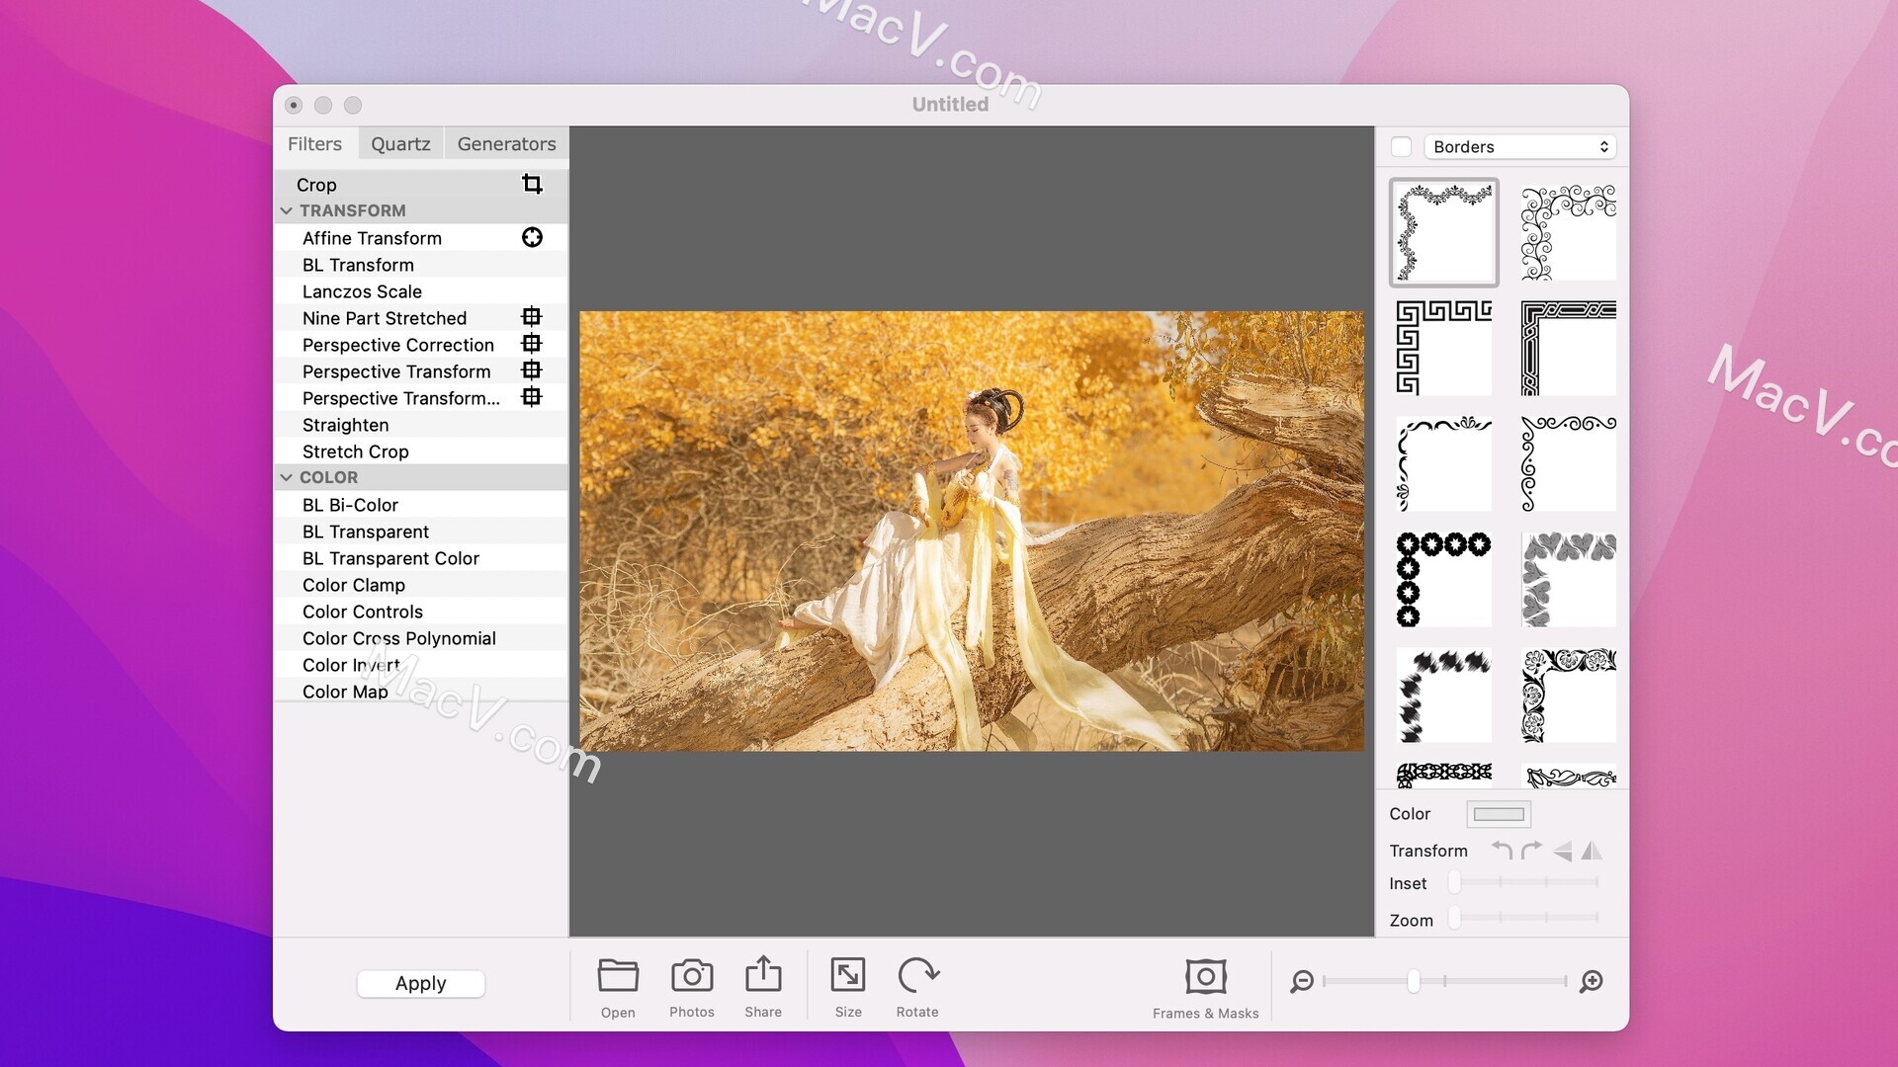1898x1067 pixels.
Task: Select the Quartz tab
Action: (x=400, y=143)
